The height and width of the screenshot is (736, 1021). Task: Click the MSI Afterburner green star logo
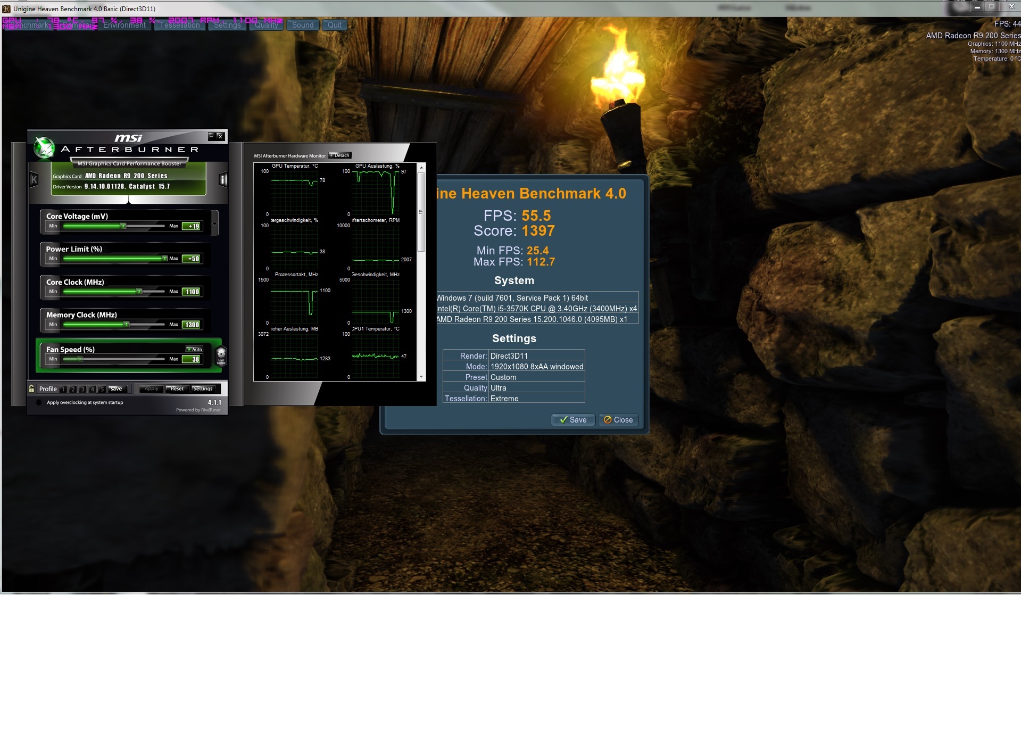[44, 147]
